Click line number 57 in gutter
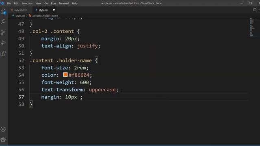This screenshot has width=260, height=146. tap(21, 97)
